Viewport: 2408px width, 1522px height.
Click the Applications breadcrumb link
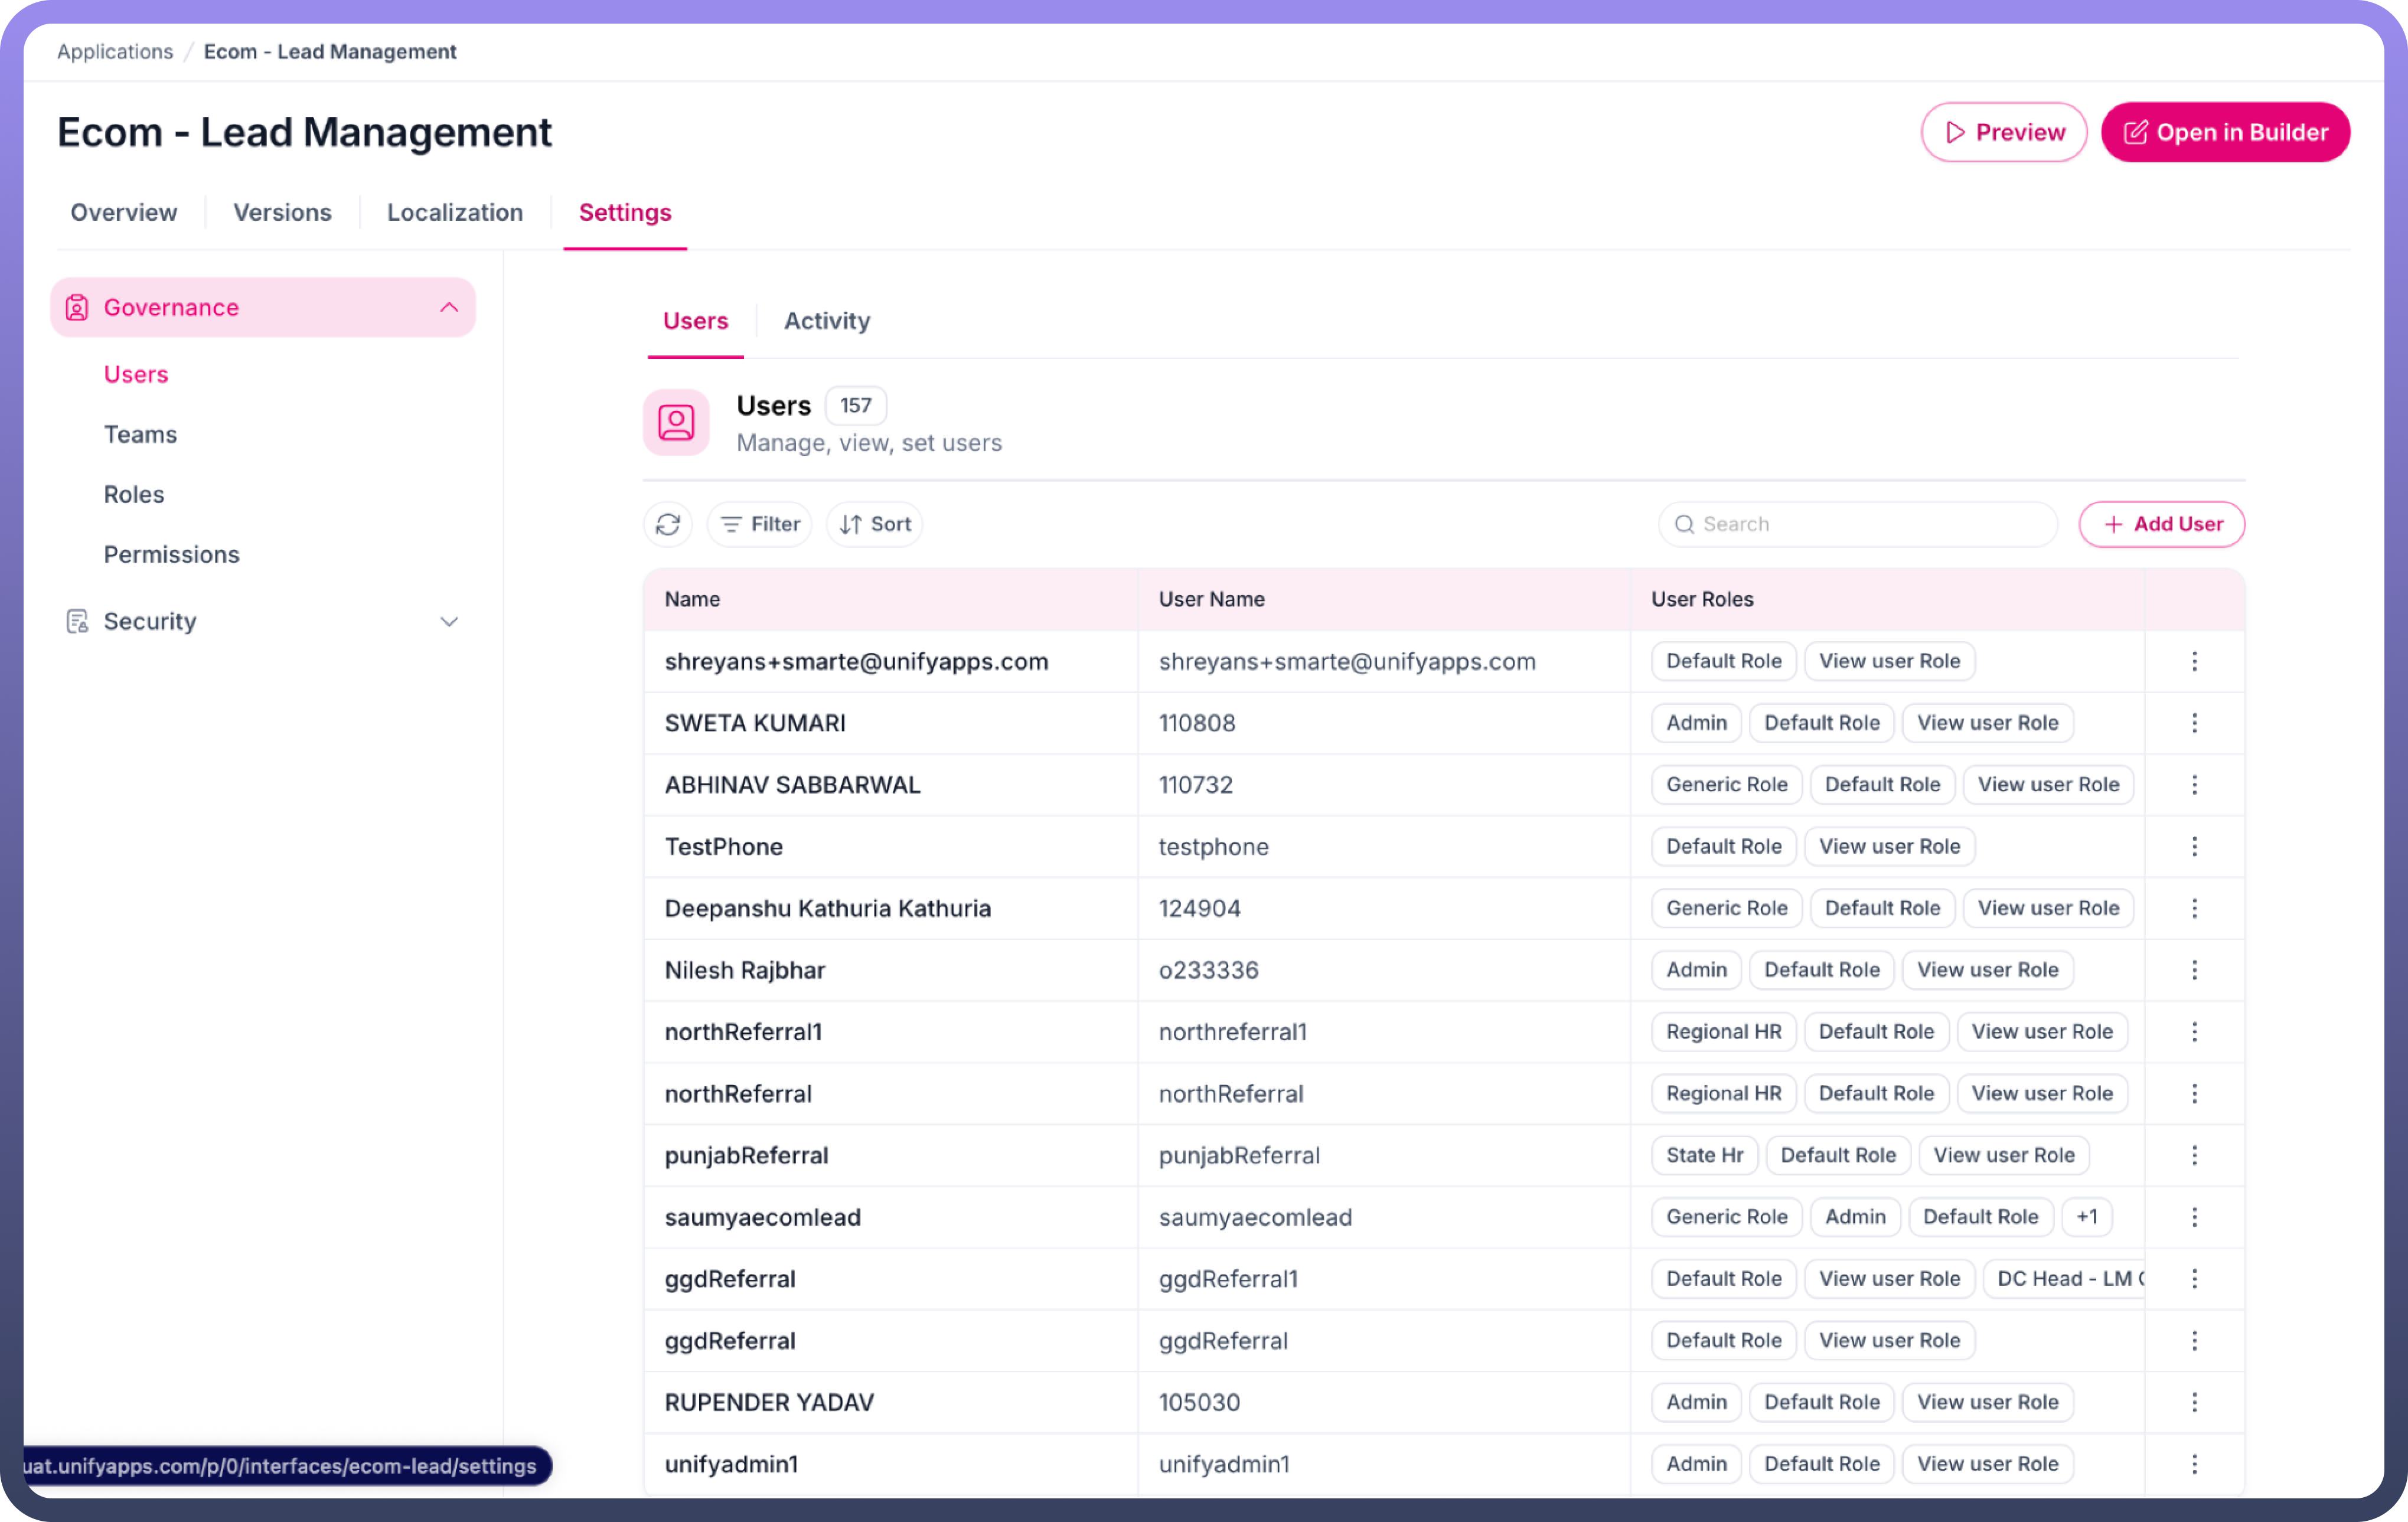[x=115, y=51]
